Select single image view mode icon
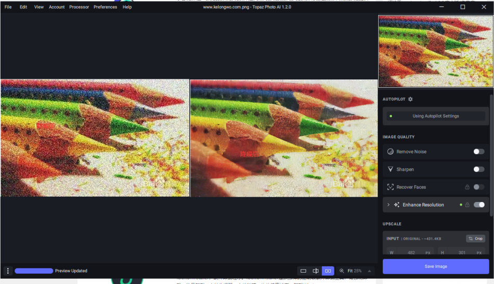This screenshot has height=284, width=494. [303, 271]
